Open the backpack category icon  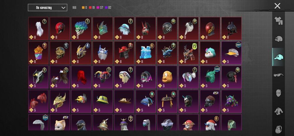pos(279,129)
